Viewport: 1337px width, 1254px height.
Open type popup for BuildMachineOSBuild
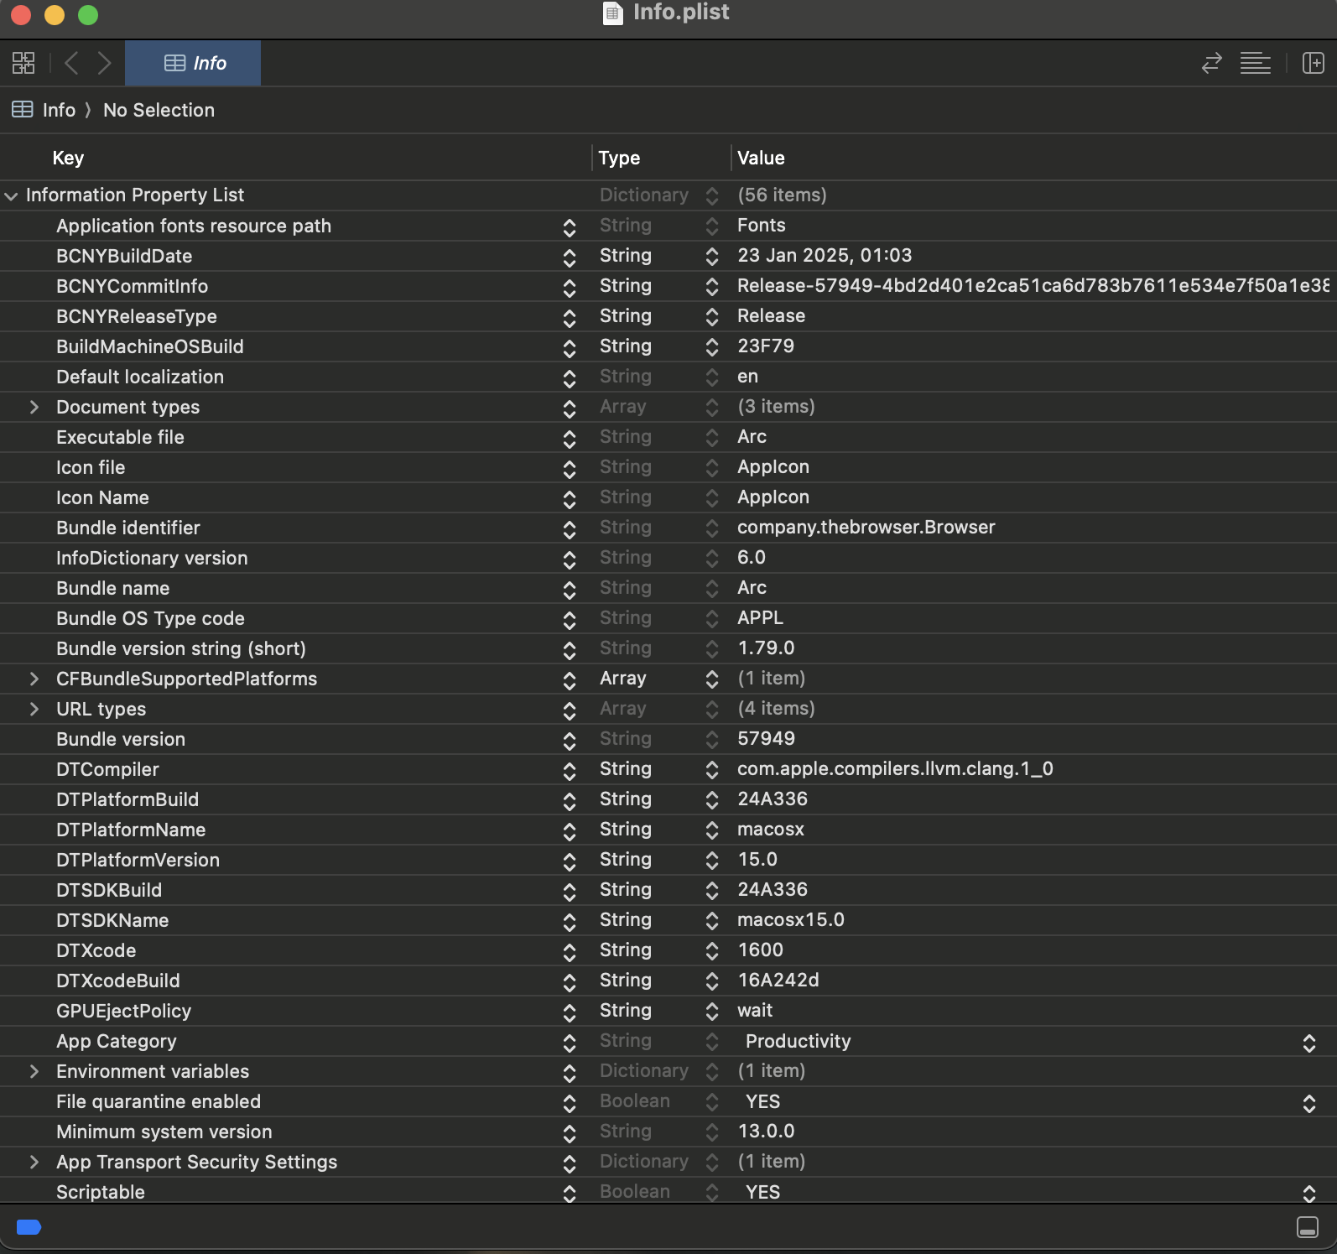(712, 346)
